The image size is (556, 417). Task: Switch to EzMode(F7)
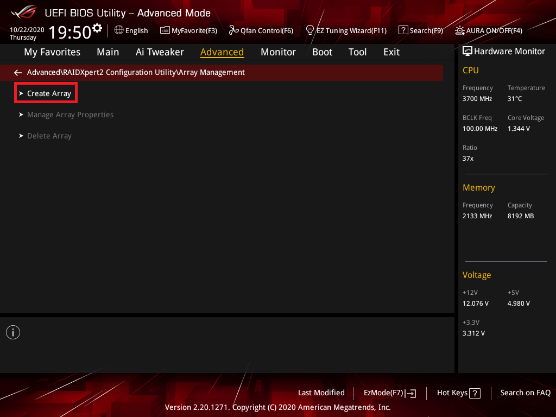(x=389, y=393)
